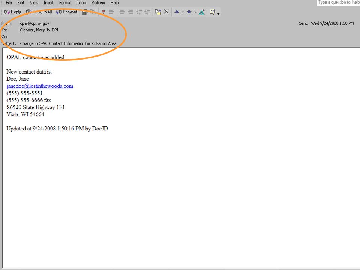This screenshot has height=270, width=360.
Task: Click the subject 'Change in OPAL Contact Information'
Action: point(68,43)
